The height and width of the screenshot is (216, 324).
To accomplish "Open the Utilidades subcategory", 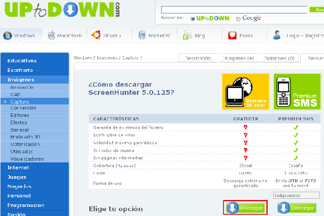I will tap(35, 152).
